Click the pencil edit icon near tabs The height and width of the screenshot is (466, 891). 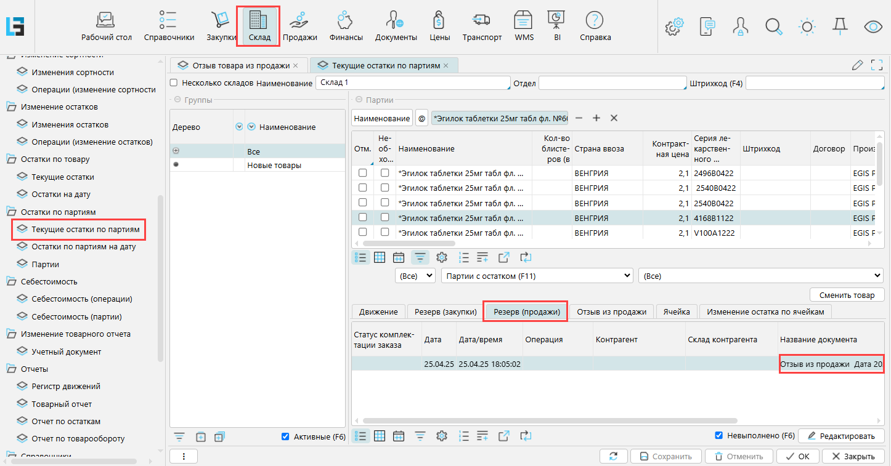pyautogui.click(x=857, y=65)
